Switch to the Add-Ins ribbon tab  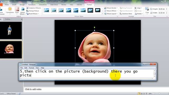[79, 5]
